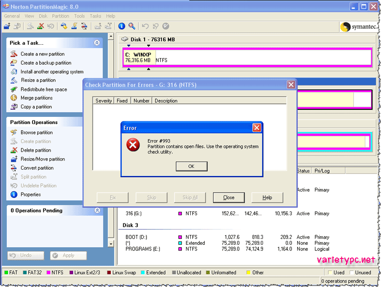The width and height of the screenshot is (381, 287).
Task: Choose Merge partitions task
Action: (x=37, y=98)
